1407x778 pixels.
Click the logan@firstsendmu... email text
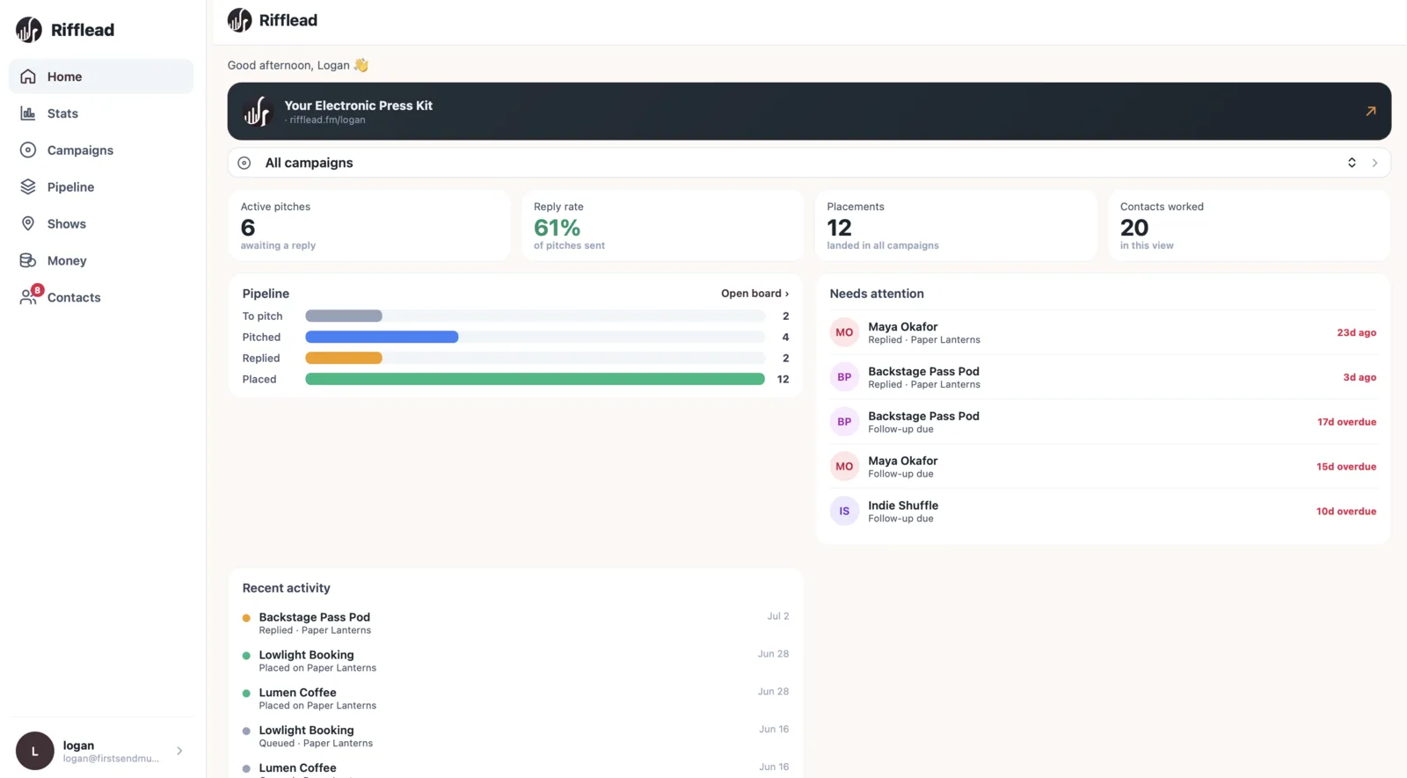pyautogui.click(x=111, y=759)
